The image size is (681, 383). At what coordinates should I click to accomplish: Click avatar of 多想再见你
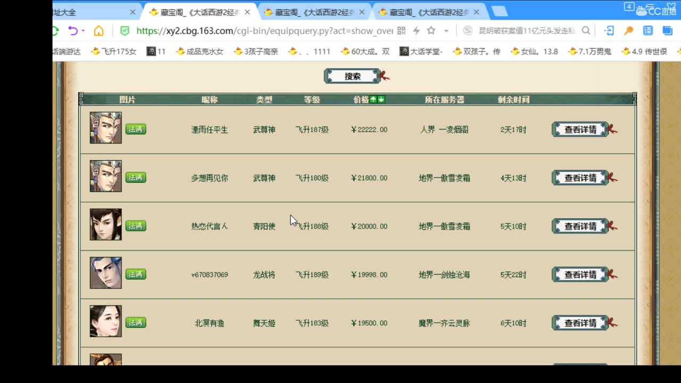click(x=105, y=176)
